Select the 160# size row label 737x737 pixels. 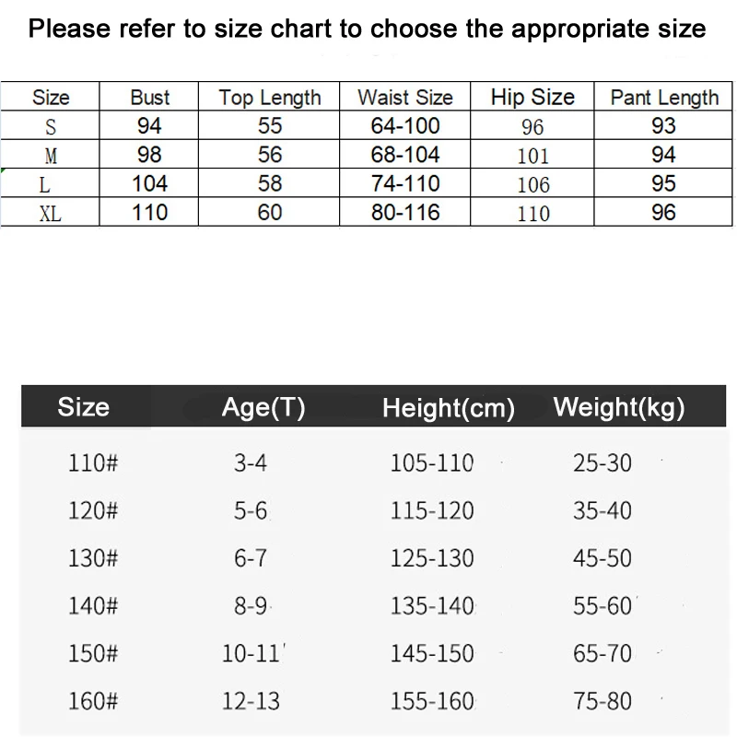point(93,702)
